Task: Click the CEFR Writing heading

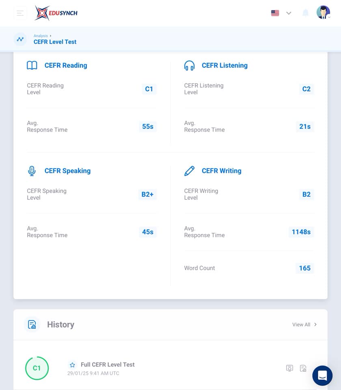Action: tap(222, 171)
